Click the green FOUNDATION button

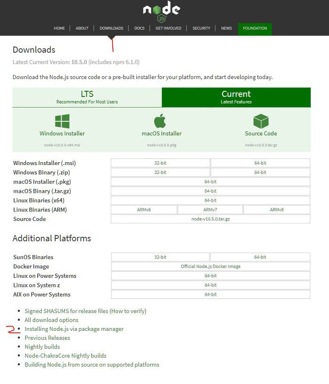[x=255, y=29]
